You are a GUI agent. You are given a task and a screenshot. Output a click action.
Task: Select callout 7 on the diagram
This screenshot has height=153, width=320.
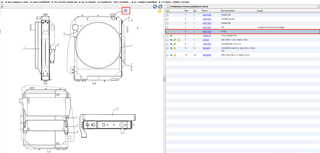coord(132,64)
